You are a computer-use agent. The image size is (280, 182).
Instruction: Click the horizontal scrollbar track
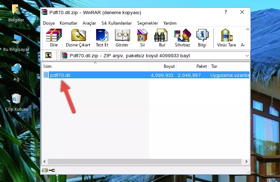(x=144, y=161)
